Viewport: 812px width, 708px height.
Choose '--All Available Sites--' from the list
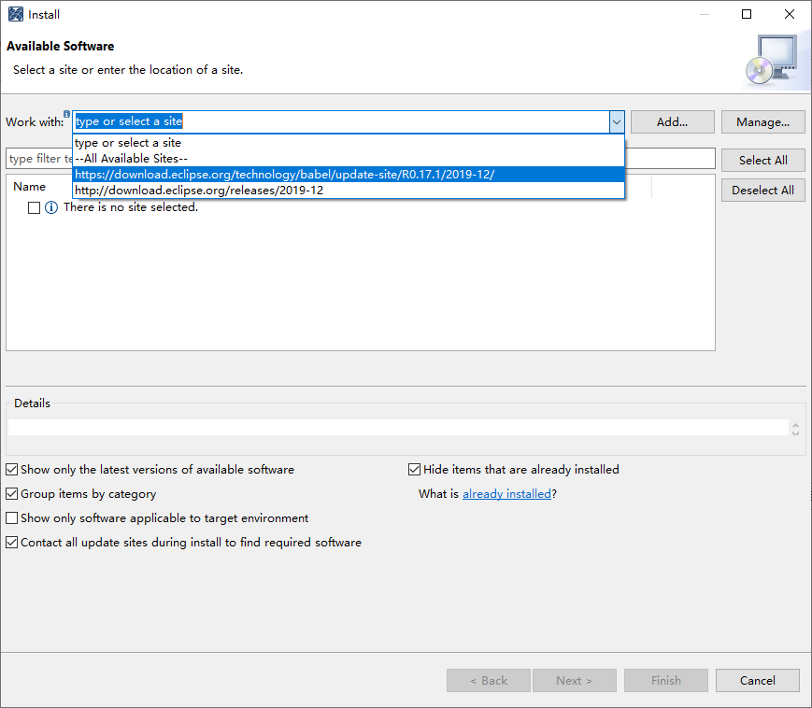click(131, 159)
